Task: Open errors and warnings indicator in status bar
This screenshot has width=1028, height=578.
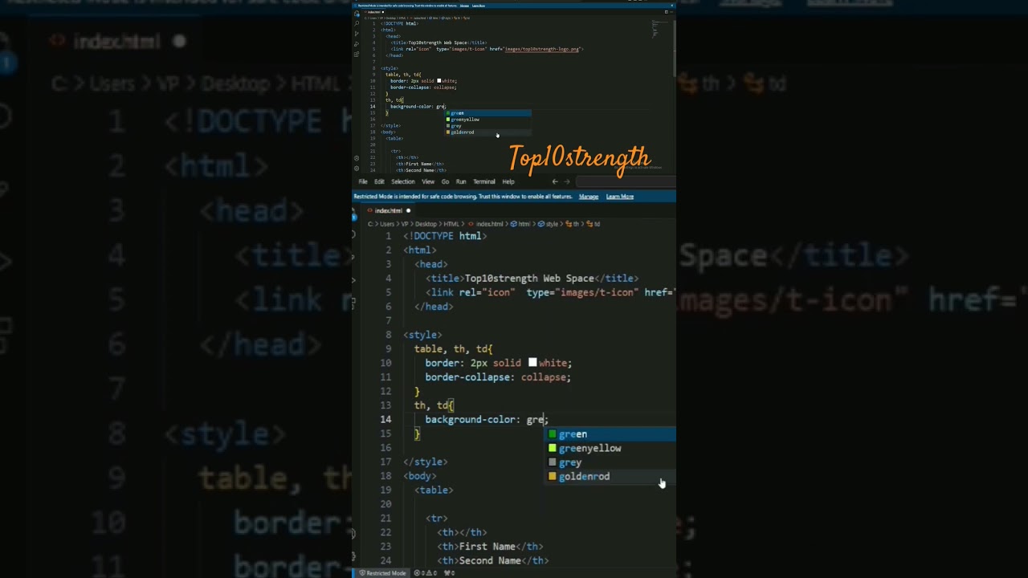Action: tap(426, 573)
